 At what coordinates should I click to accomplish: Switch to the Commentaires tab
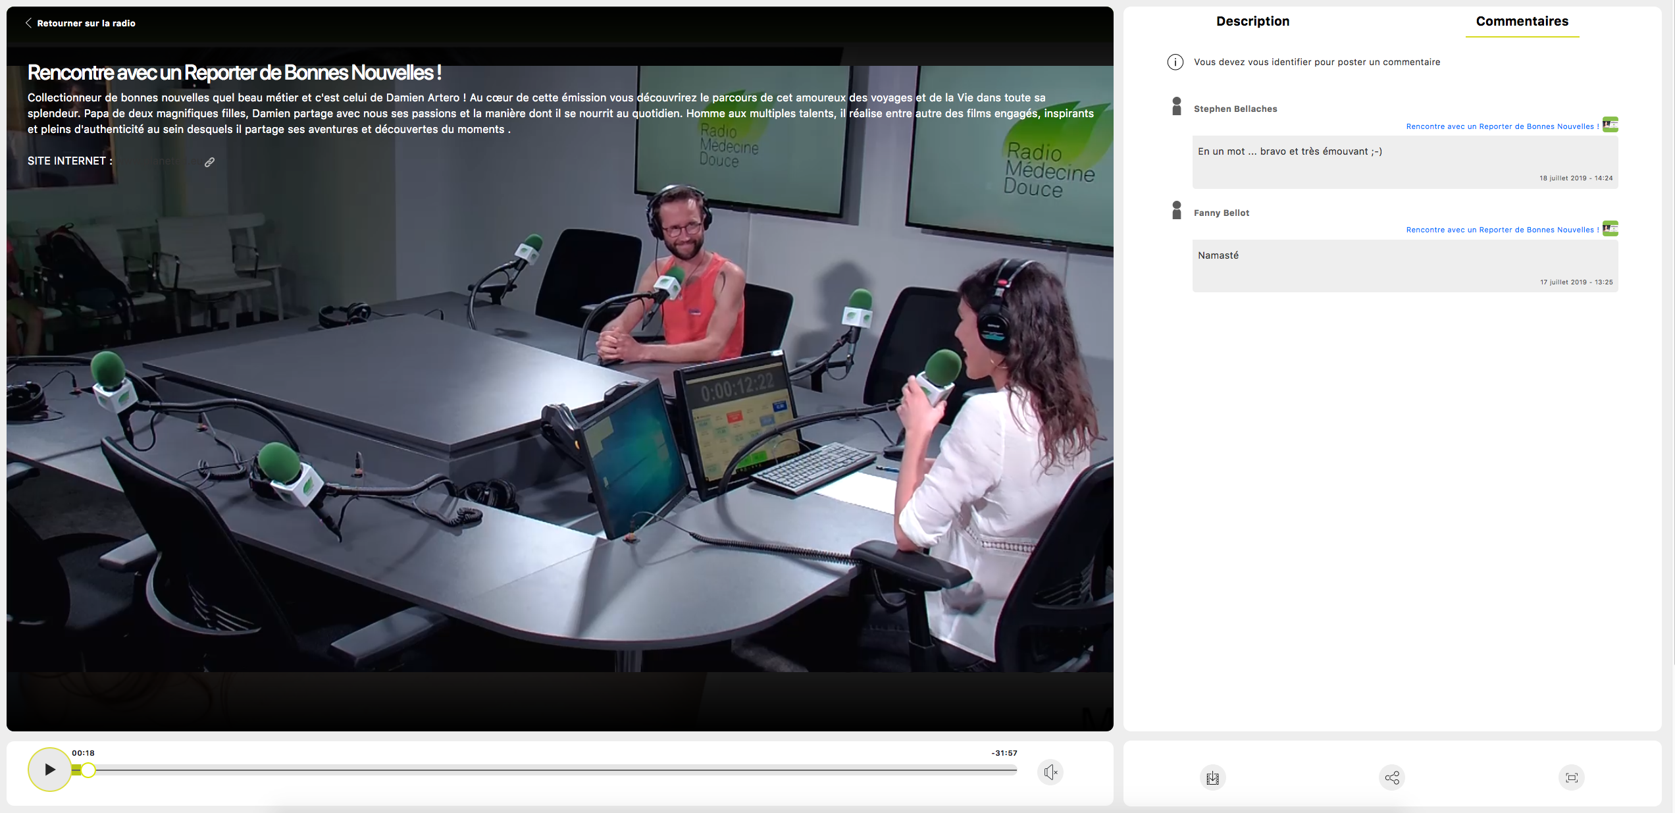(1522, 21)
